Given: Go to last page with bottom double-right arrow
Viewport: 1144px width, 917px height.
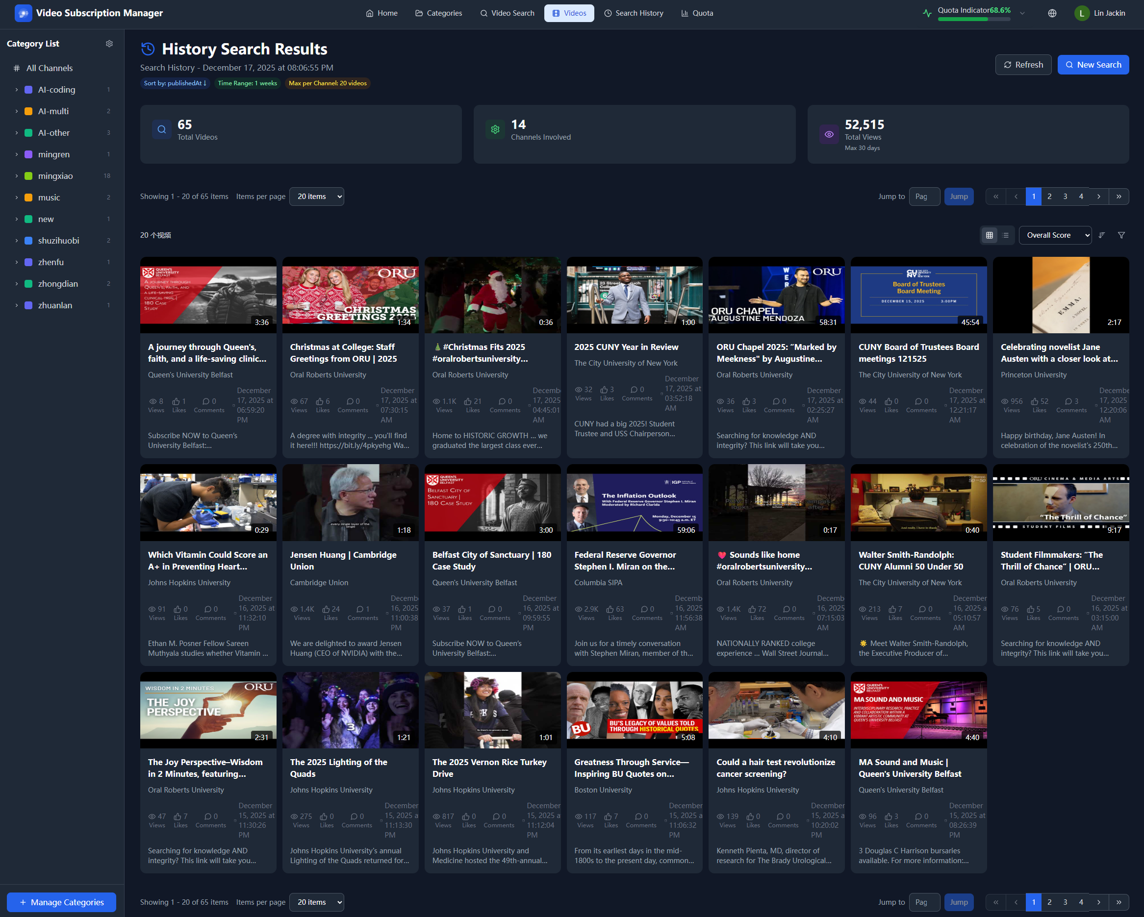Looking at the screenshot, I should pos(1119,902).
